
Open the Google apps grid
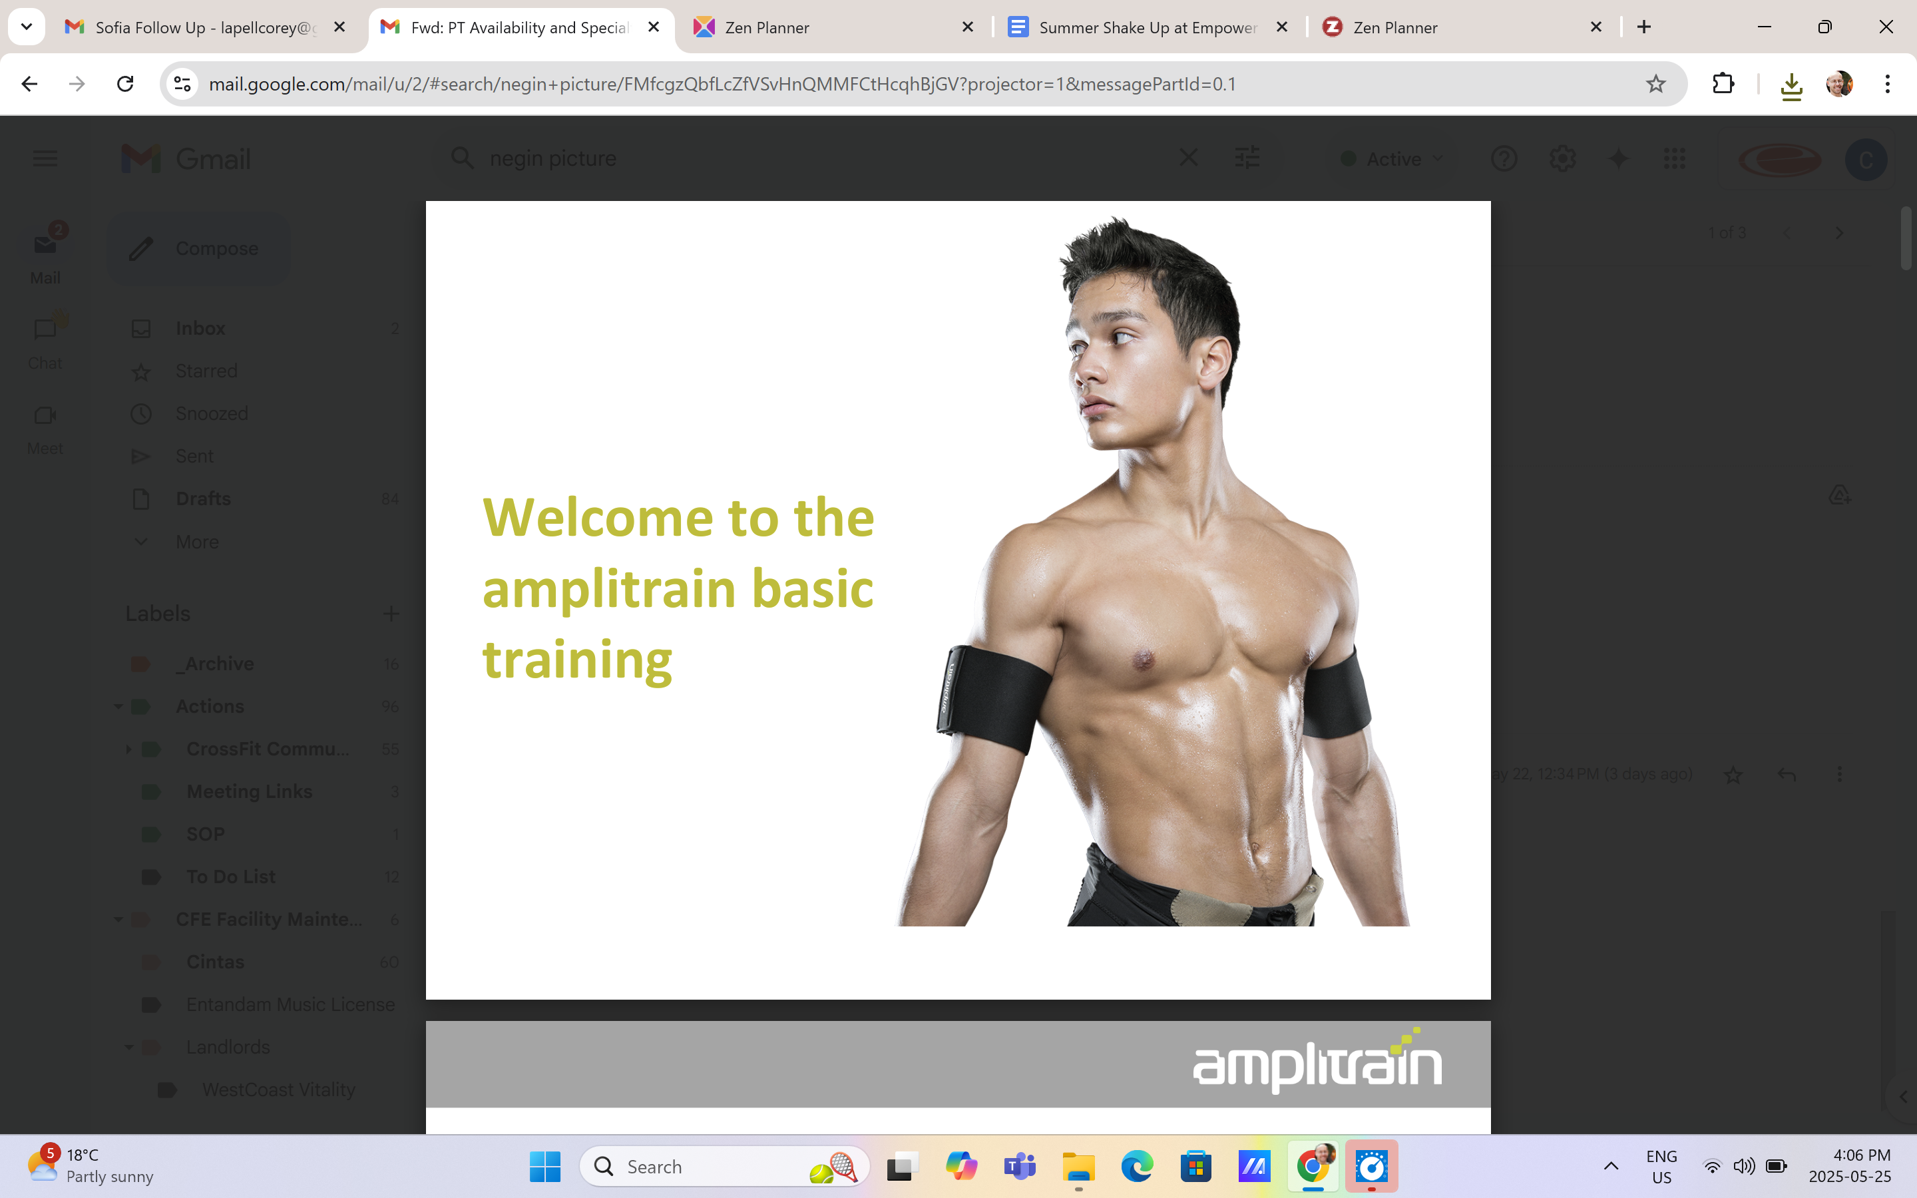click(x=1675, y=158)
